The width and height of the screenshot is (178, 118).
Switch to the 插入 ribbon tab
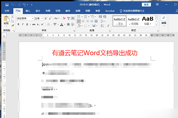click(28, 11)
